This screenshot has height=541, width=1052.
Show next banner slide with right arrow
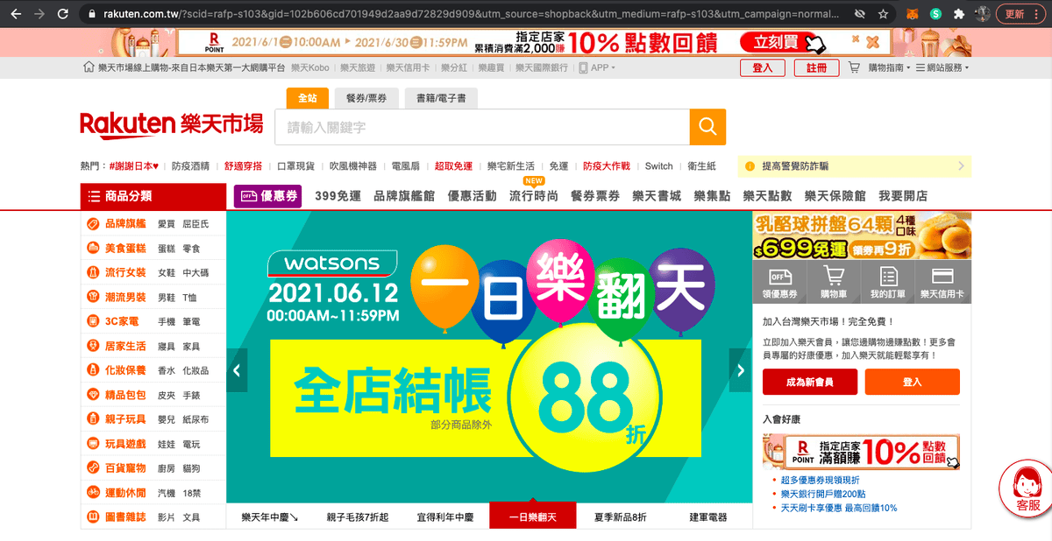coord(741,370)
